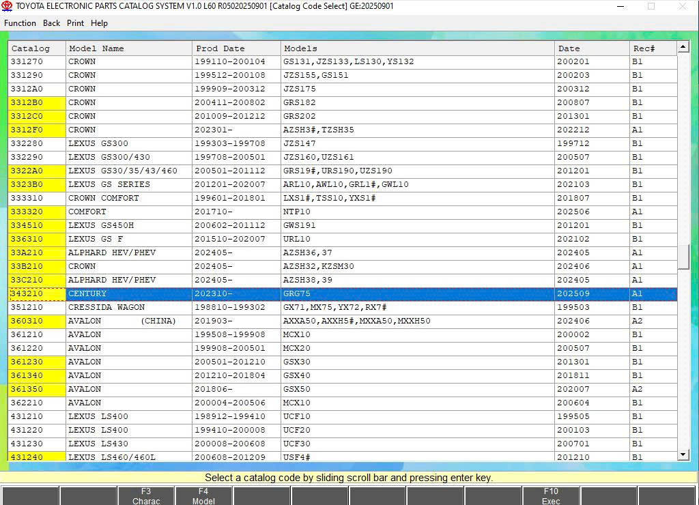Select catalog code 33B210

click(37, 266)
